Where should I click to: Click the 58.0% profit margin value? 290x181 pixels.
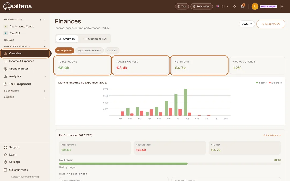pyautogui.click(x=277, y=160)
